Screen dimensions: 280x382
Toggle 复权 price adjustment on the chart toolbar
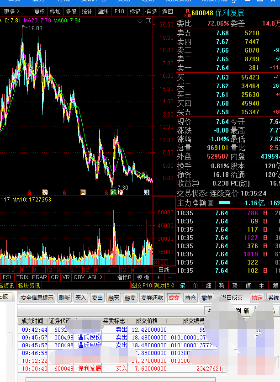[40, 11]
